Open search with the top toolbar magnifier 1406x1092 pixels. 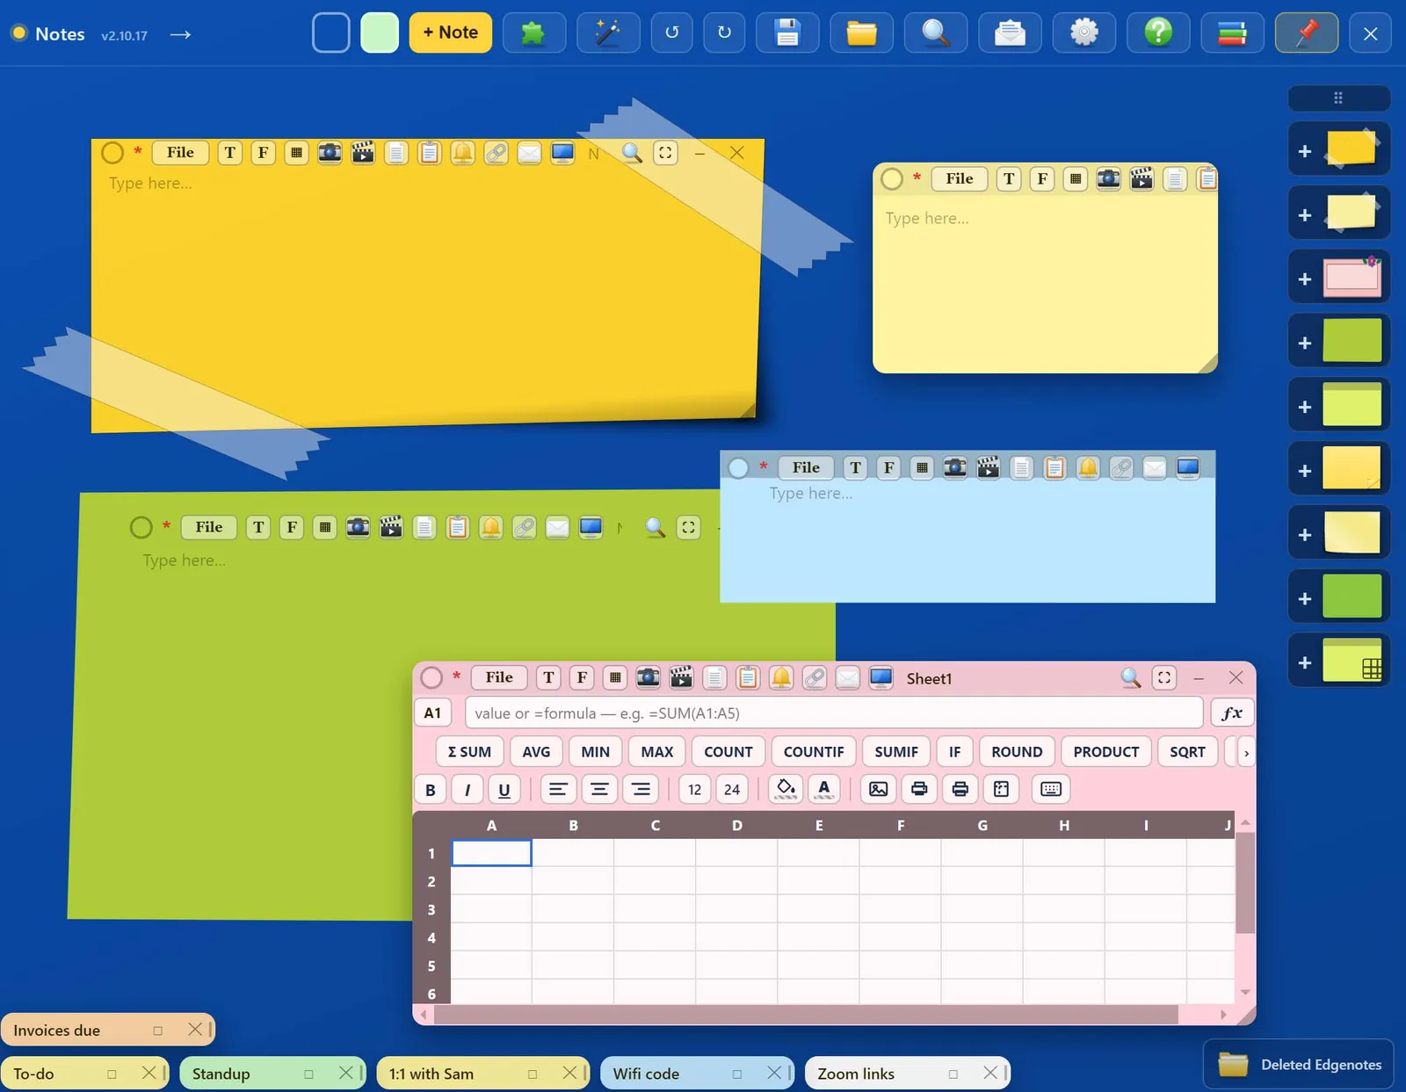coord(936,33)
